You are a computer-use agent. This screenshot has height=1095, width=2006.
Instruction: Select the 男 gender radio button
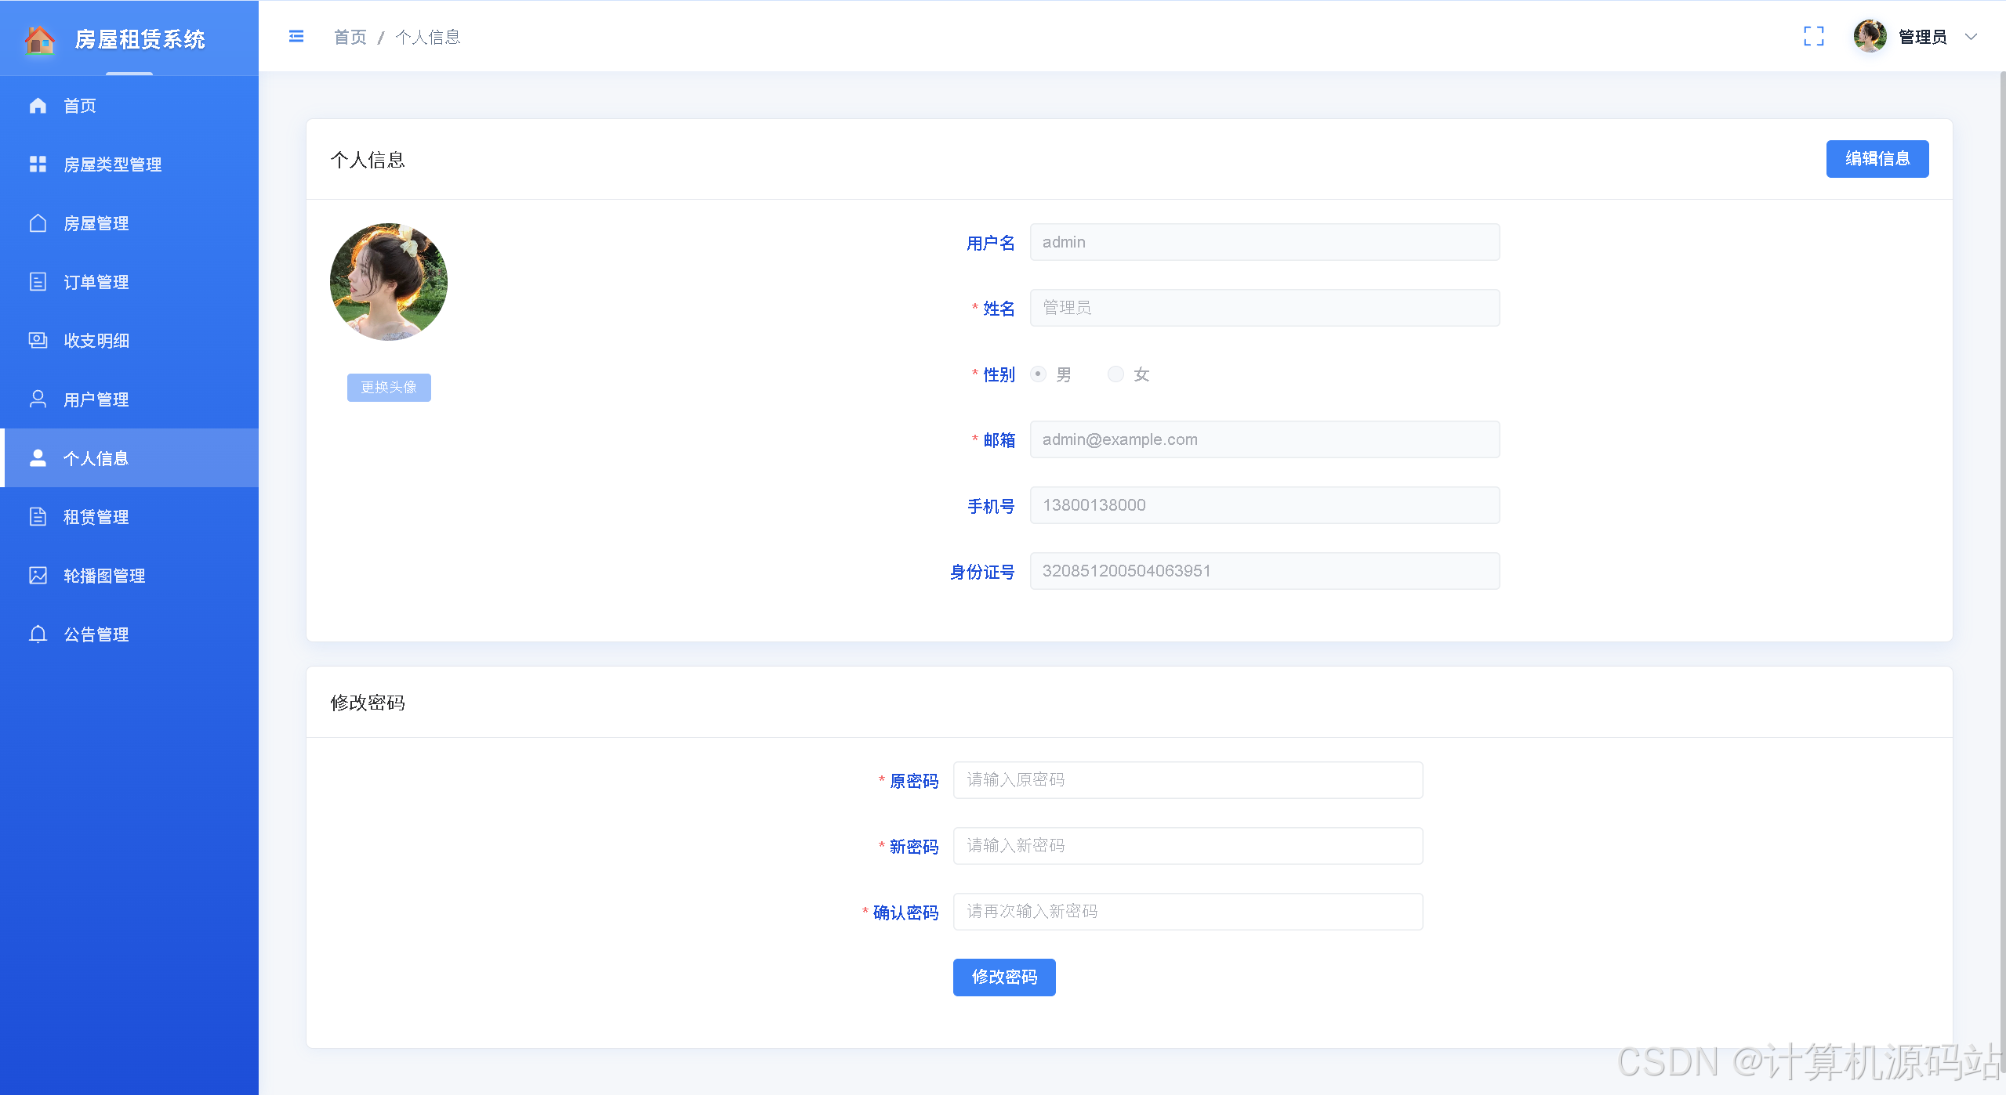(1038, 374)
